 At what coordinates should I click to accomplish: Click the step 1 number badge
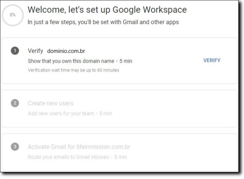click(15, 51)
